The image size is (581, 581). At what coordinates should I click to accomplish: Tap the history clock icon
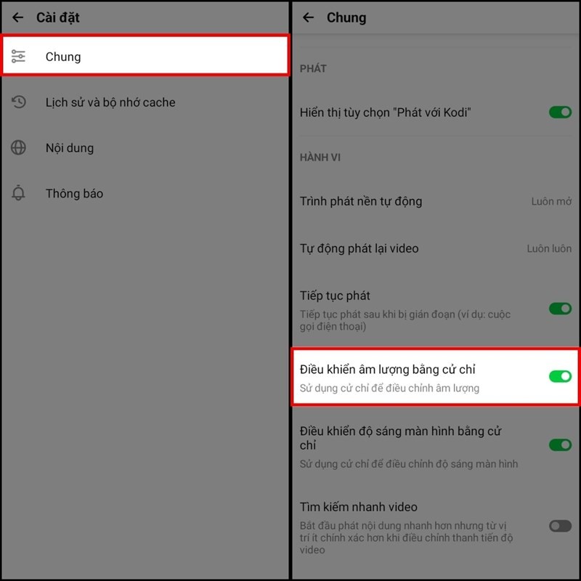point(18,102)
